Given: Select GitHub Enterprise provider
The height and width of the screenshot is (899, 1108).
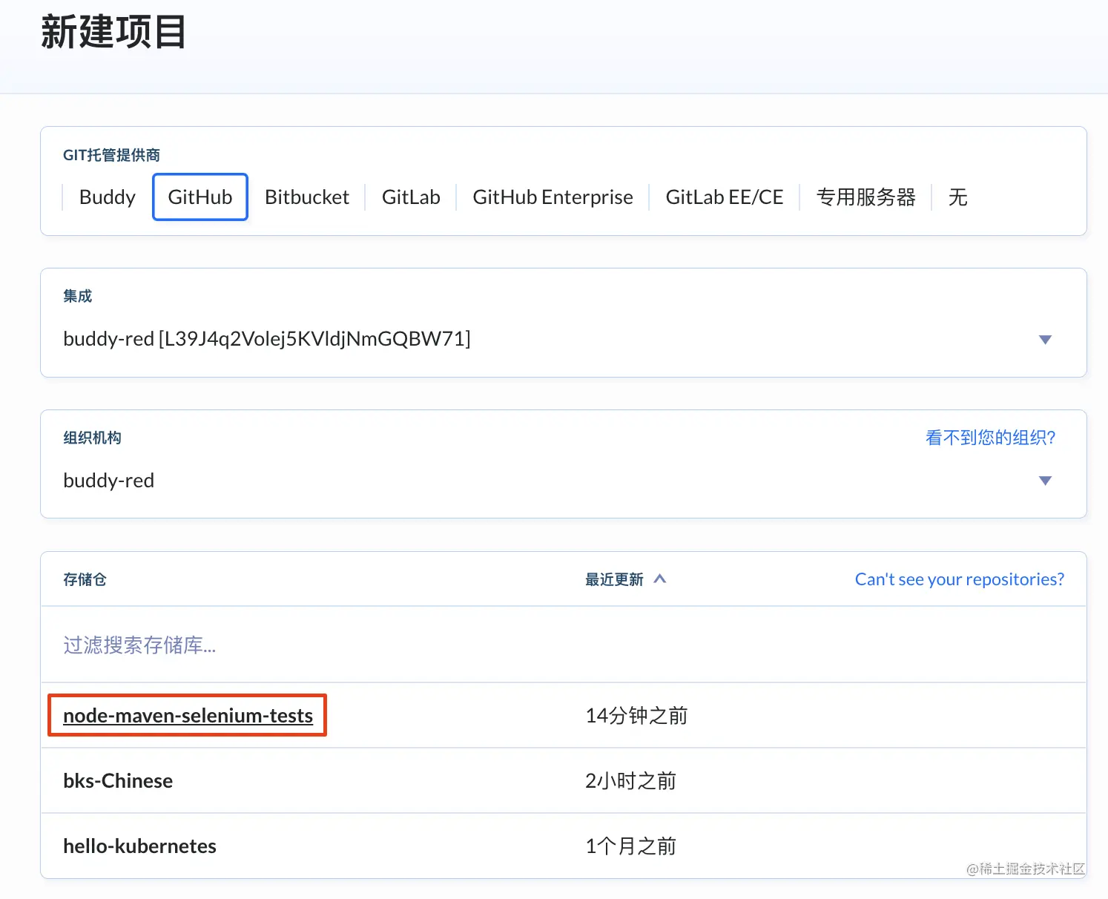Looking at the screenshot, I should pos(553,197).
